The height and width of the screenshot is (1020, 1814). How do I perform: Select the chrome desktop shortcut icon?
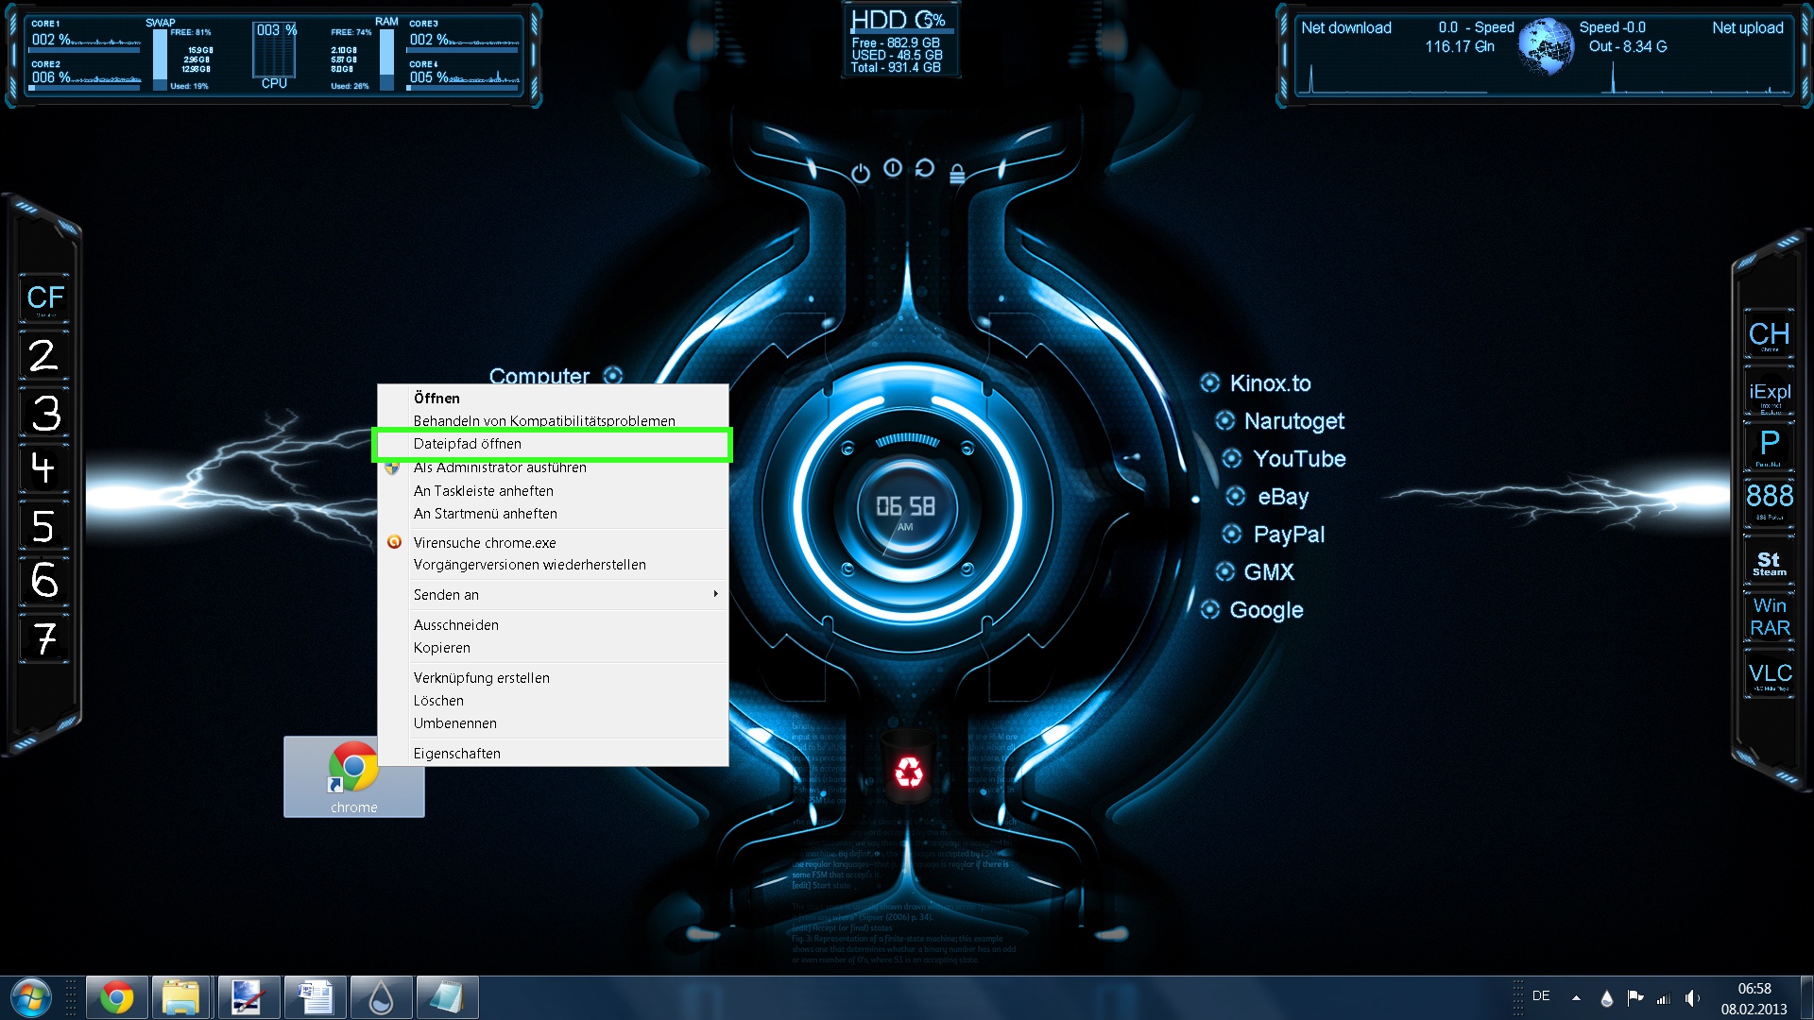tap(354, 777)
